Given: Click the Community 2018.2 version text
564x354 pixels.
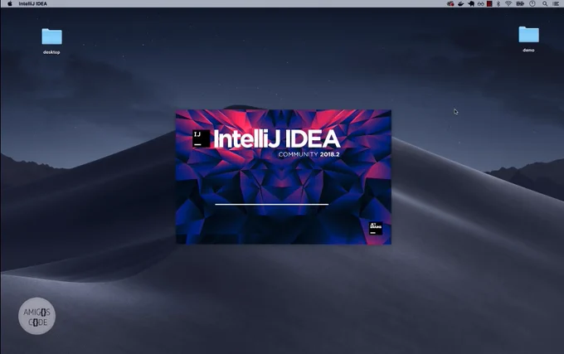Looking at the screenshot, I should 309,154.
